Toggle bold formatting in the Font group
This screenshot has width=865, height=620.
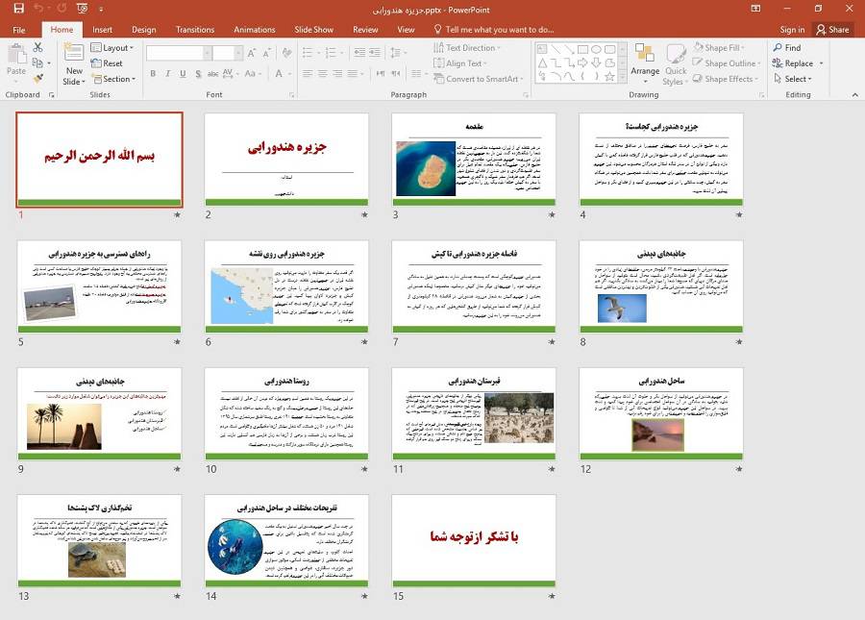pos(152,73)
